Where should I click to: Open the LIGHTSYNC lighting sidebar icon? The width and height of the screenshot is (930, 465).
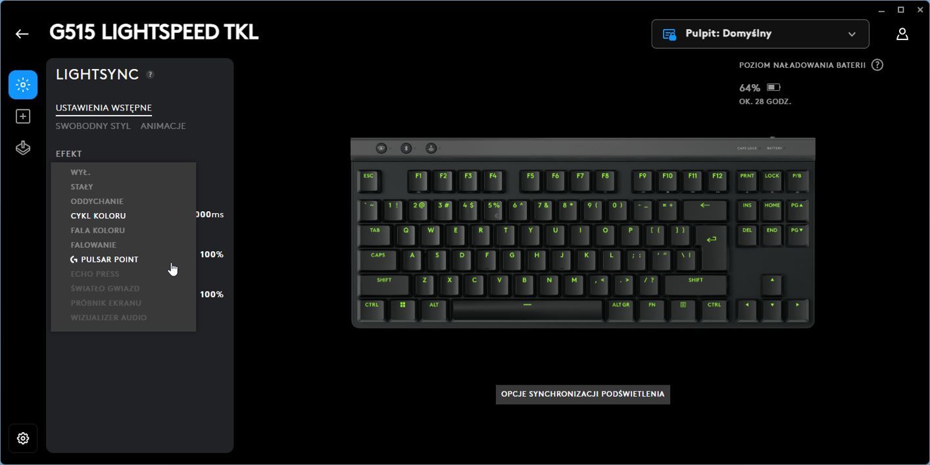23,85
